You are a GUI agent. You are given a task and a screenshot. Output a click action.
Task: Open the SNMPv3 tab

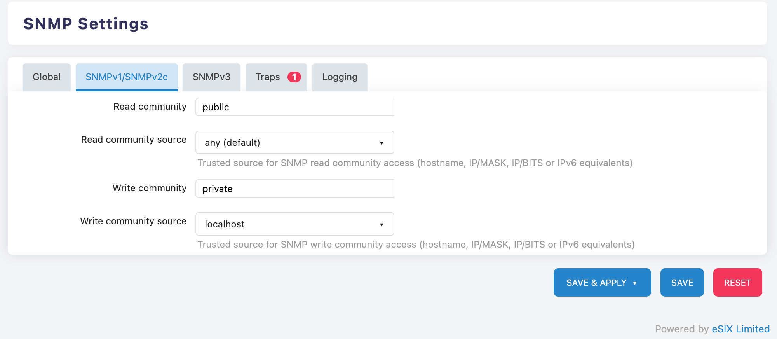tap(211, 77)
